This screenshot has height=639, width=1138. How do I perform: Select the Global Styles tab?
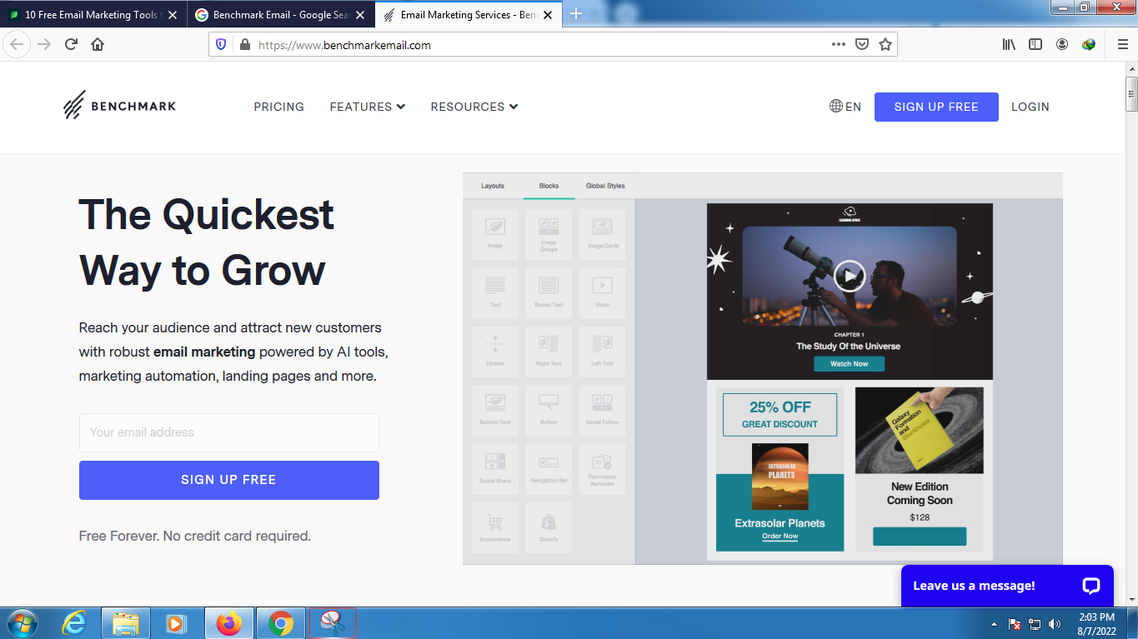[x=605, y=186]
